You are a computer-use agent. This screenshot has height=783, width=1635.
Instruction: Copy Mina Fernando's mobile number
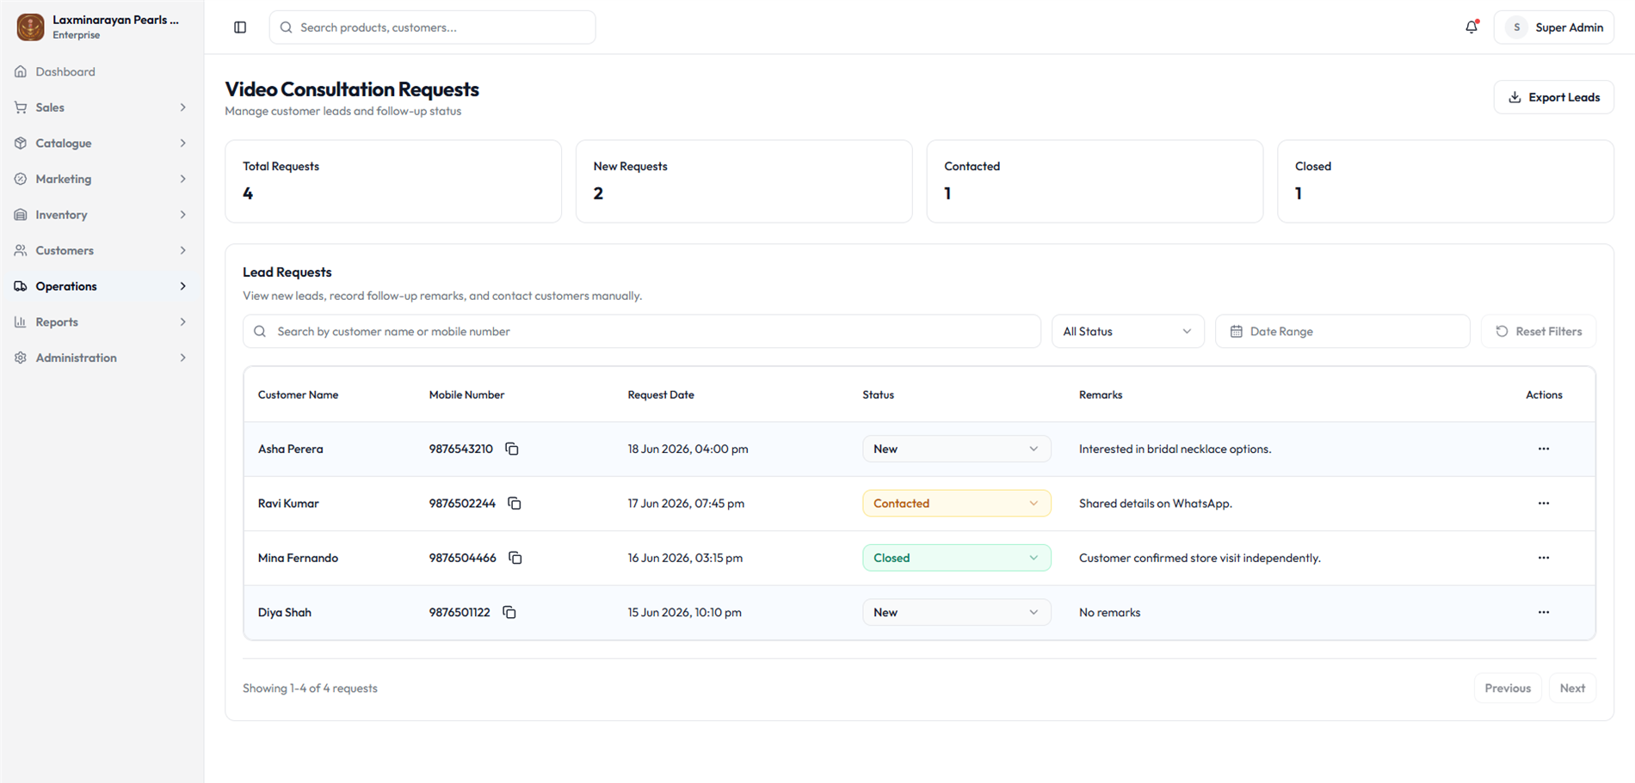point(515,558)
